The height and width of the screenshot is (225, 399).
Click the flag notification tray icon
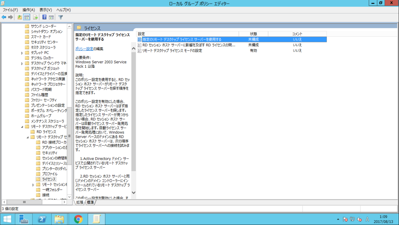(345, 219)
